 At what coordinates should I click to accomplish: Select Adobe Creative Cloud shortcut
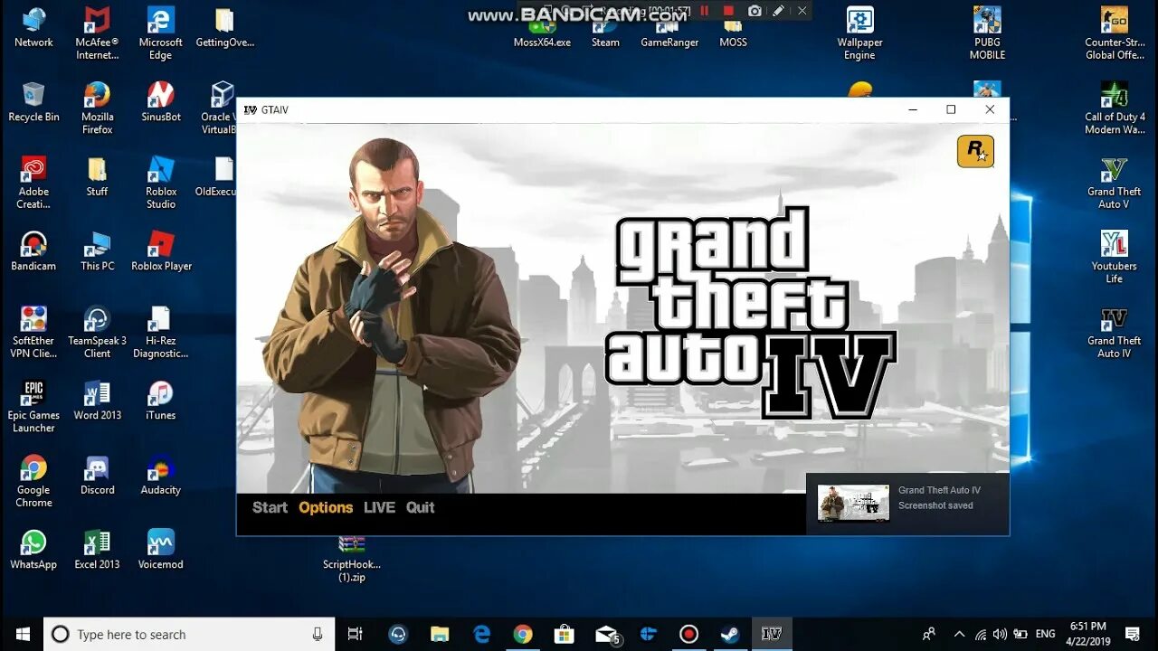click(33, 183)
